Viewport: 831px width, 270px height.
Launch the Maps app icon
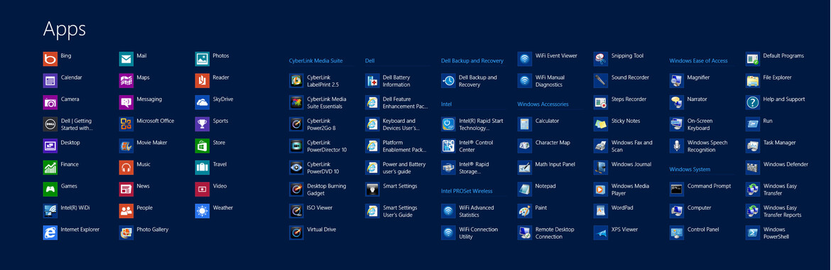pyautogui.click(x=126, y=80)
